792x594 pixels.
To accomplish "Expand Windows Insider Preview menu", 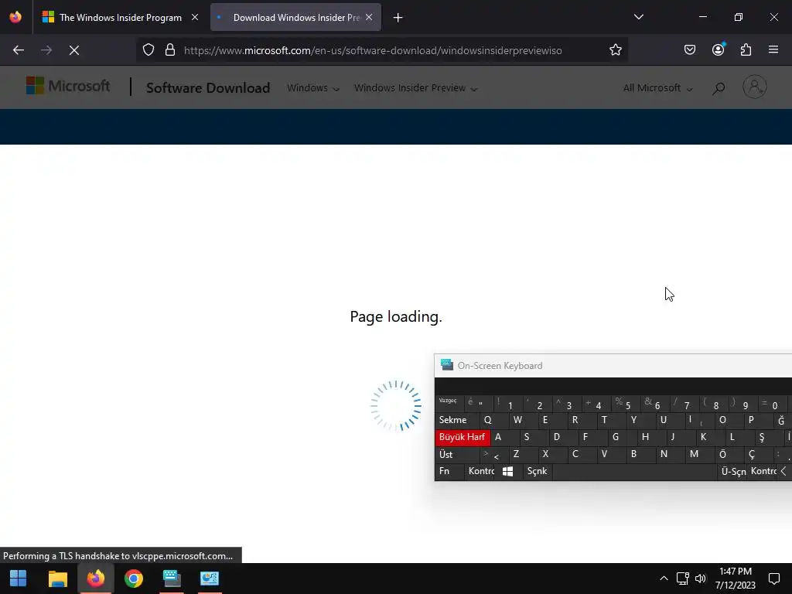I will [x=415, y=88].
